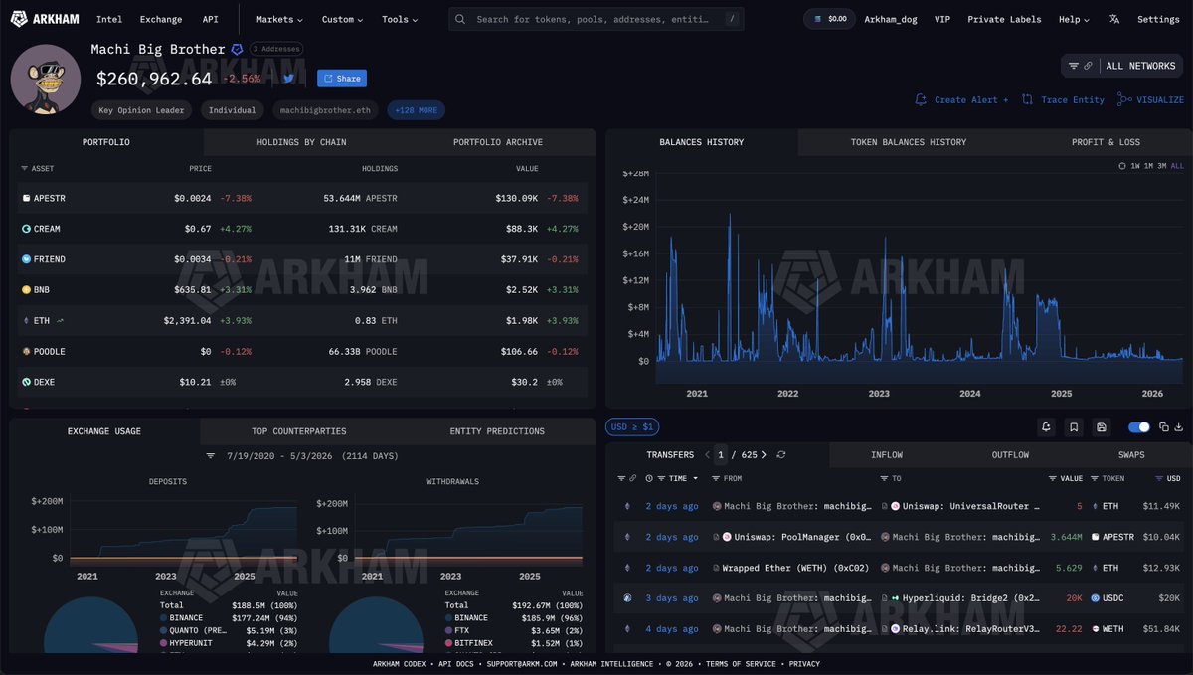
Task: Open Private Labels in the top bar
Action: (1004, 19)
